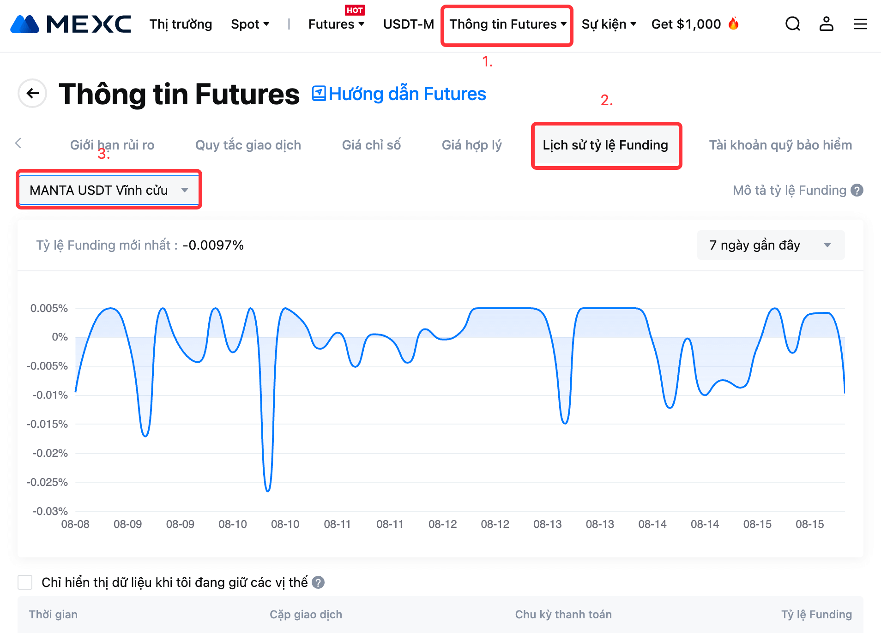Open the Hướng dẫn Futures link
This screenshot has height=634, width=881.
coord(399,94)
